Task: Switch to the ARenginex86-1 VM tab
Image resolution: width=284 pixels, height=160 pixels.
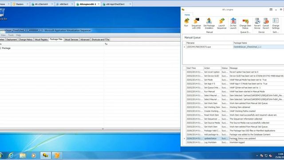Action: 88,4
